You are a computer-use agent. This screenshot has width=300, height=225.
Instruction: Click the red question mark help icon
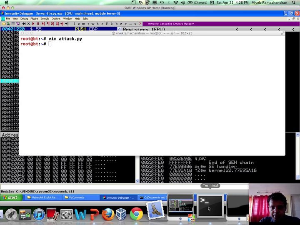140,24
